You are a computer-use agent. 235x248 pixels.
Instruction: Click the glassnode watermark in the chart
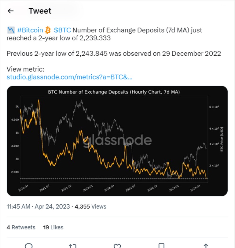click(x=117, y=140)
